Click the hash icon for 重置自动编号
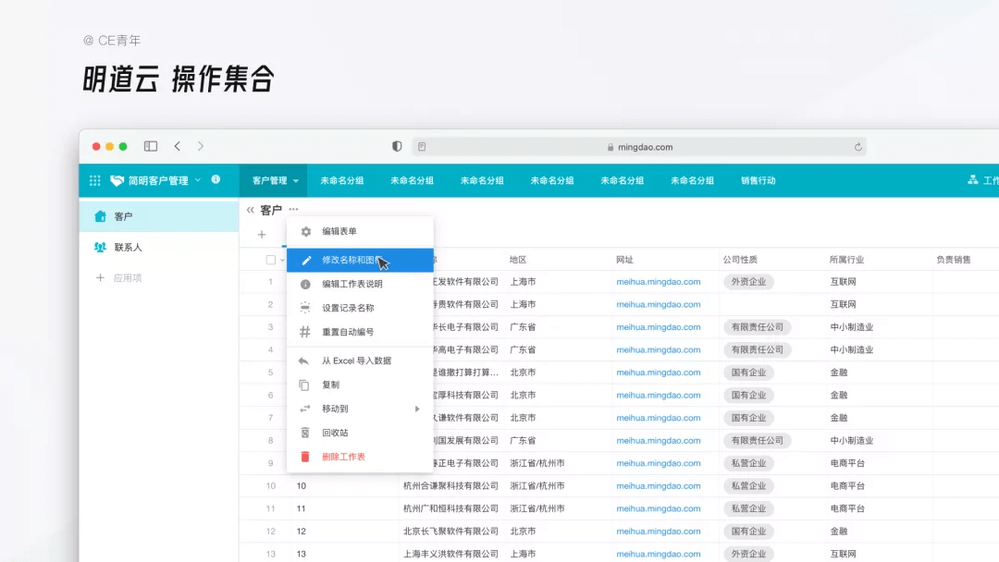 pyautogui.click(x=305, y=332)
